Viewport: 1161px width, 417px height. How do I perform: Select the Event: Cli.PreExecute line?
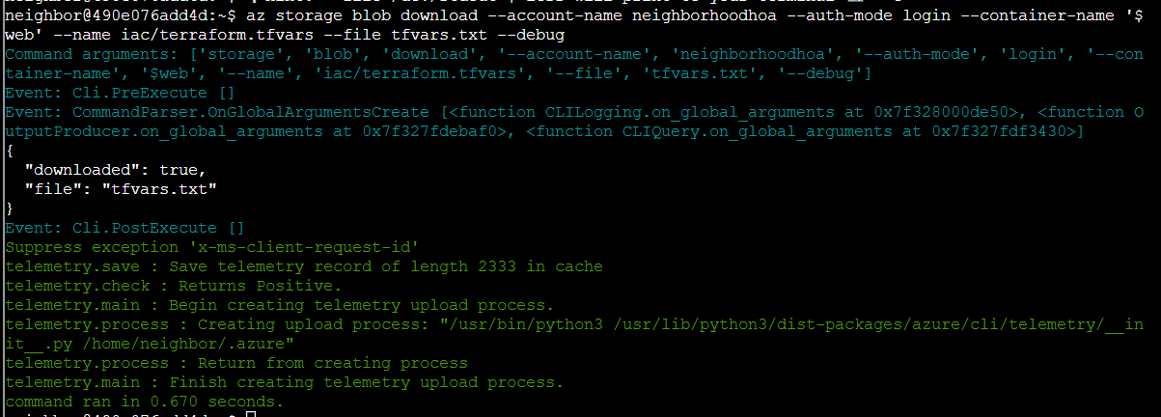(120, 93)
